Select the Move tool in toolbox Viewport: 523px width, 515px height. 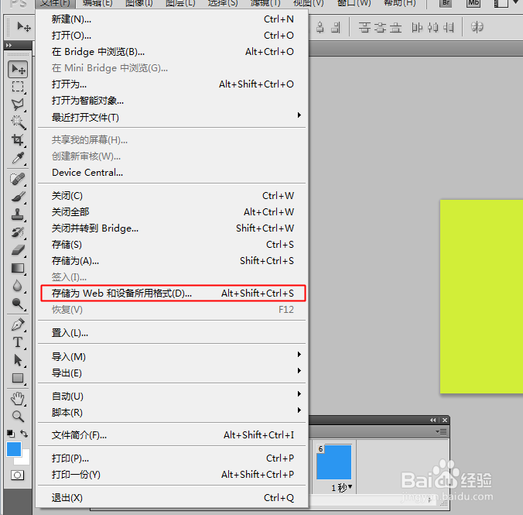pos(18,70)
